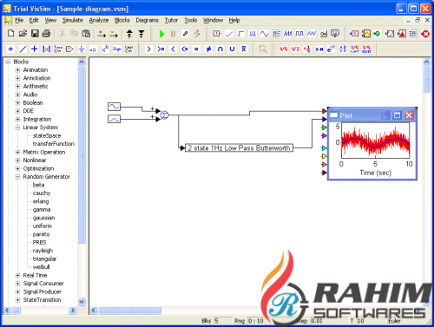Create a new diagram with the blank page icon
The width and height of the screenshot is (434, 327).
(10, 34)
